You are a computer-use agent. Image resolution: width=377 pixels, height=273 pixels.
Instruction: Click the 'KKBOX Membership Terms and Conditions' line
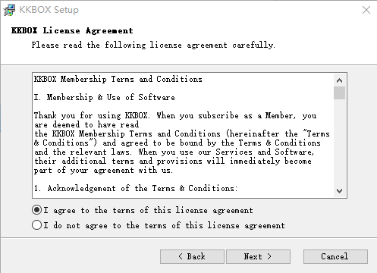(x=118, y=79)
